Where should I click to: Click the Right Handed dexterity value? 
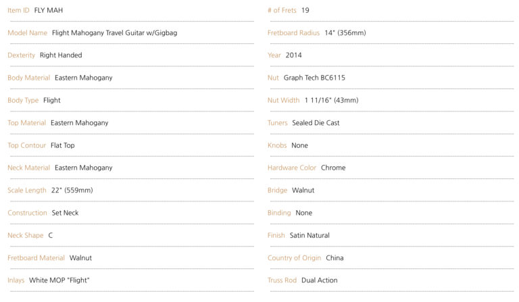point(61,55)
